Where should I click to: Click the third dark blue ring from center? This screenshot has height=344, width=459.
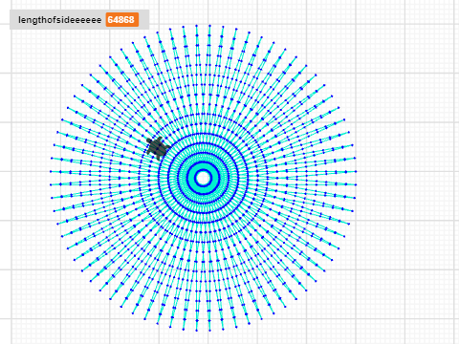[203, 153]
